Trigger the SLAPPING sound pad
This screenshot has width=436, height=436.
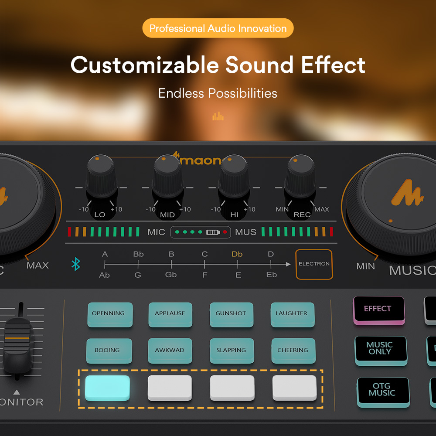[x=232, y=351]
